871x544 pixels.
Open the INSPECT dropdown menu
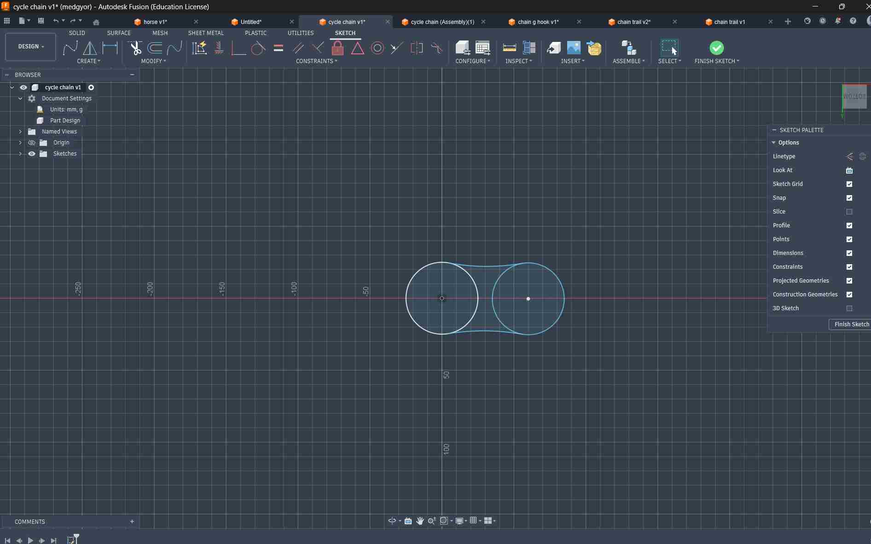point(519,61)
